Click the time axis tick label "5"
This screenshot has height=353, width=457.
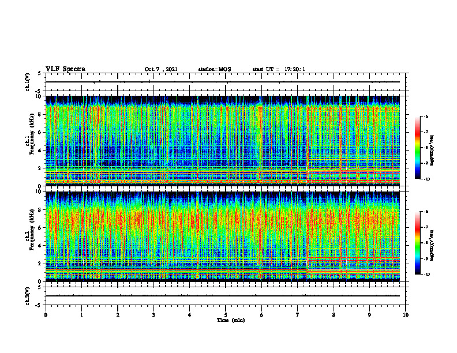226,315
